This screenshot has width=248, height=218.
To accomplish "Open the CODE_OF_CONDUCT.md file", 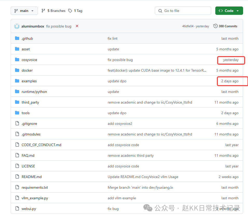I will [42, 145].
